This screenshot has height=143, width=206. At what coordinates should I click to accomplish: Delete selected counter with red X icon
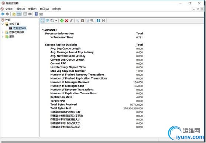pos(66,21)
